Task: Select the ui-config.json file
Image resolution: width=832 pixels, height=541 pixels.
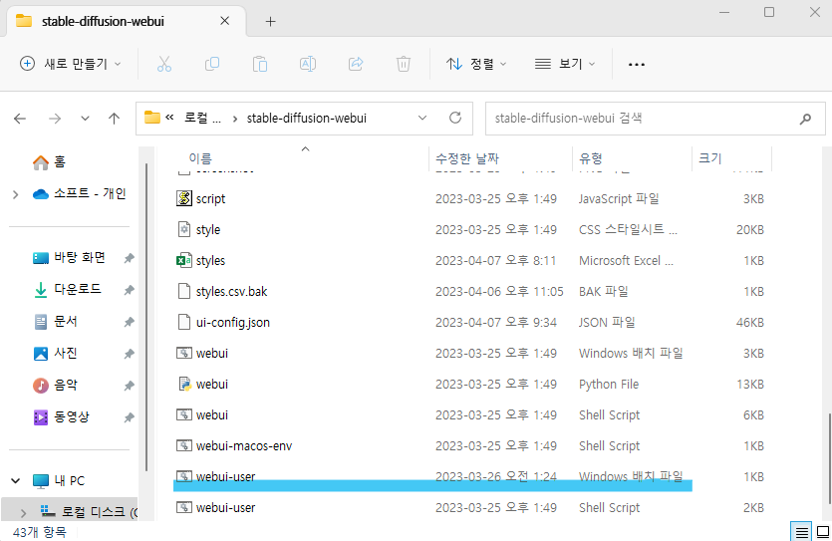Action: pyautogui.click(x=232, y=322)
